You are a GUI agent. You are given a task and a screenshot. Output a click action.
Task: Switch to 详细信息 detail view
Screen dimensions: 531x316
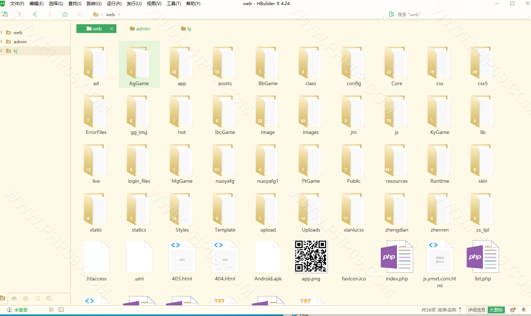tap(476, 310)
